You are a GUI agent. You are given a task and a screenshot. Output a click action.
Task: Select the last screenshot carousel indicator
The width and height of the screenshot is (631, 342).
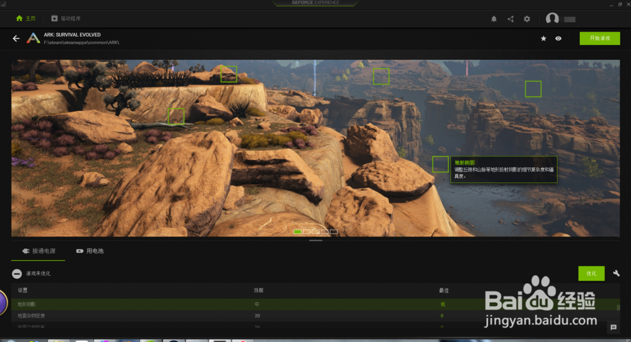point(334,232)
